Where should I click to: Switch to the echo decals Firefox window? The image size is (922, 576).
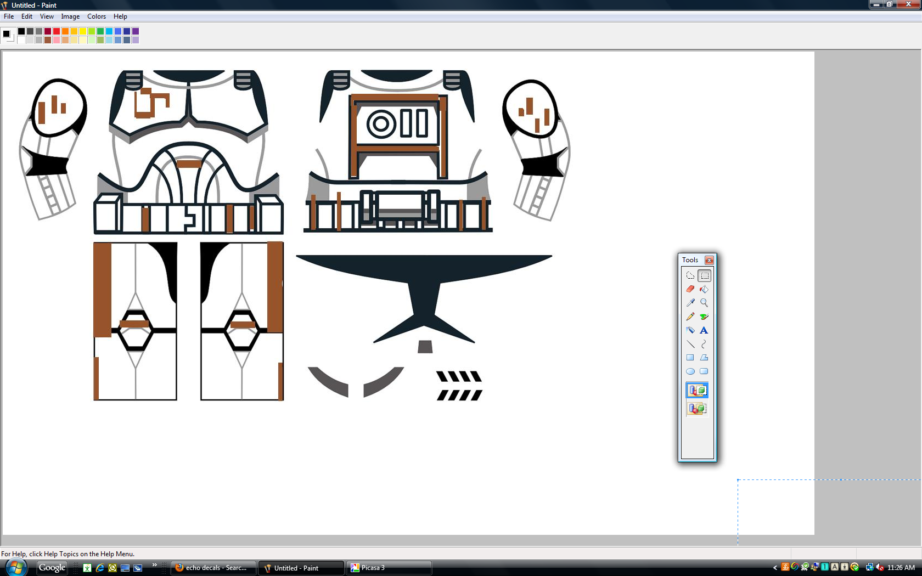point(213,568)
